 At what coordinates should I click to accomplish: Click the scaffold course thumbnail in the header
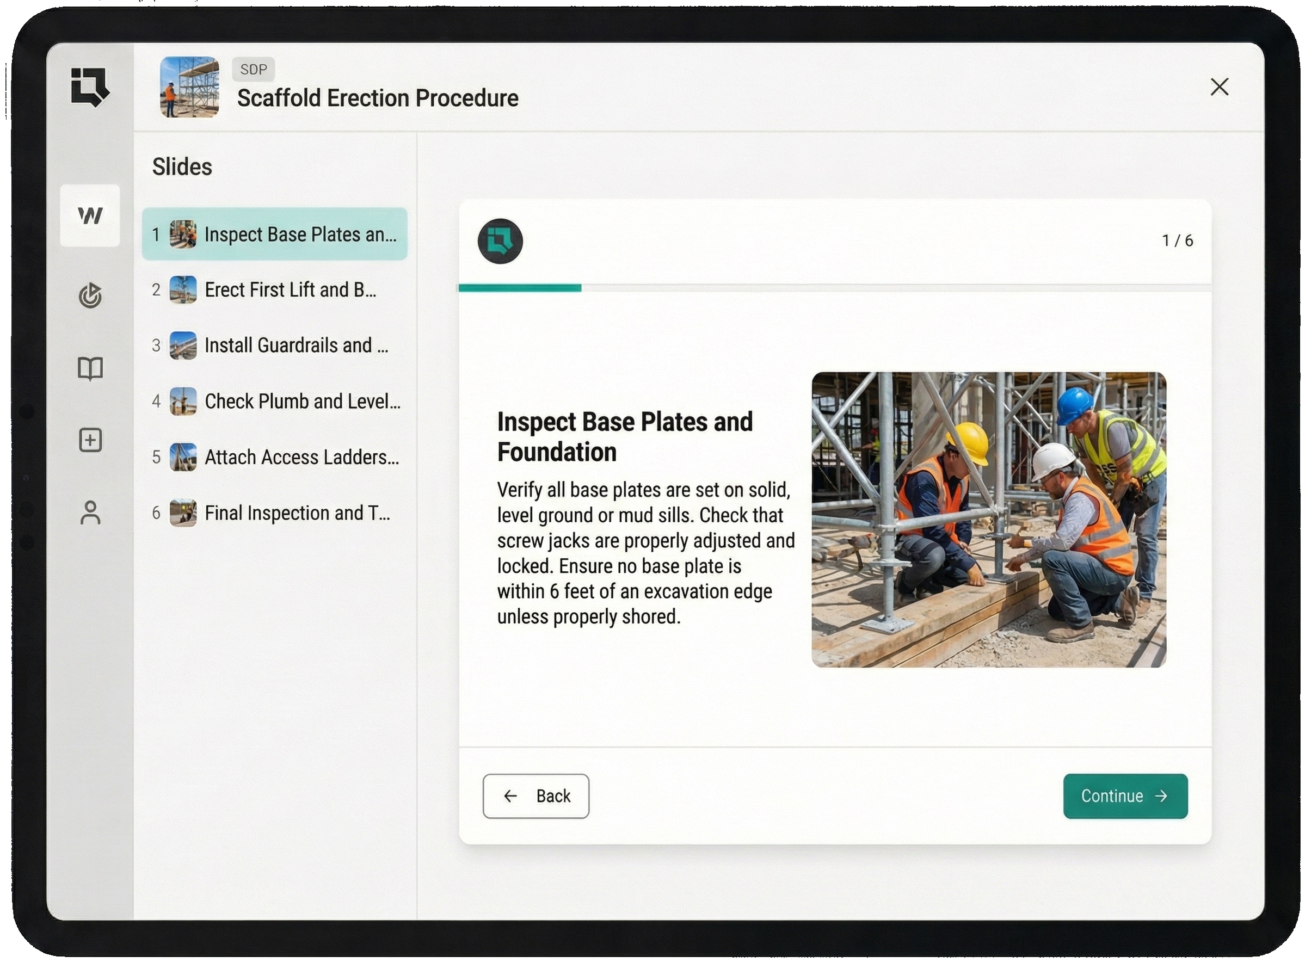(x=189, y=87)
